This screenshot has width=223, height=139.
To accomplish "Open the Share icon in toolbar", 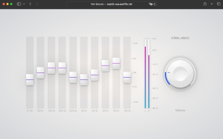I will [x=205, y=4].
